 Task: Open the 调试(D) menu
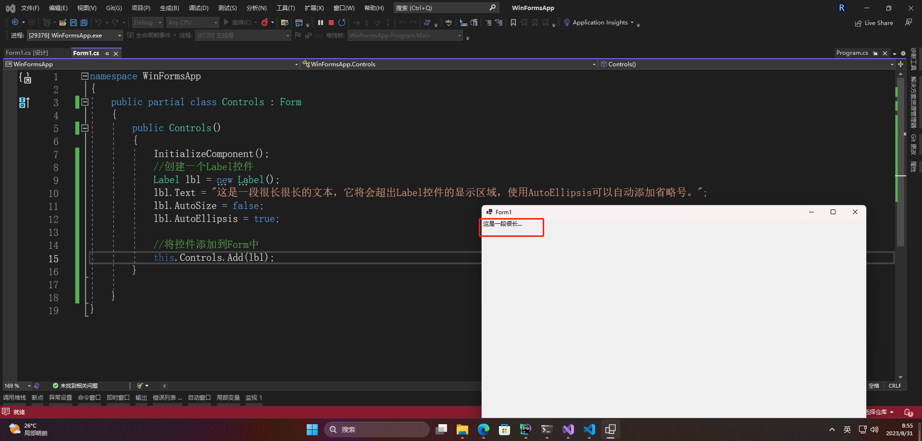(199, 8)
